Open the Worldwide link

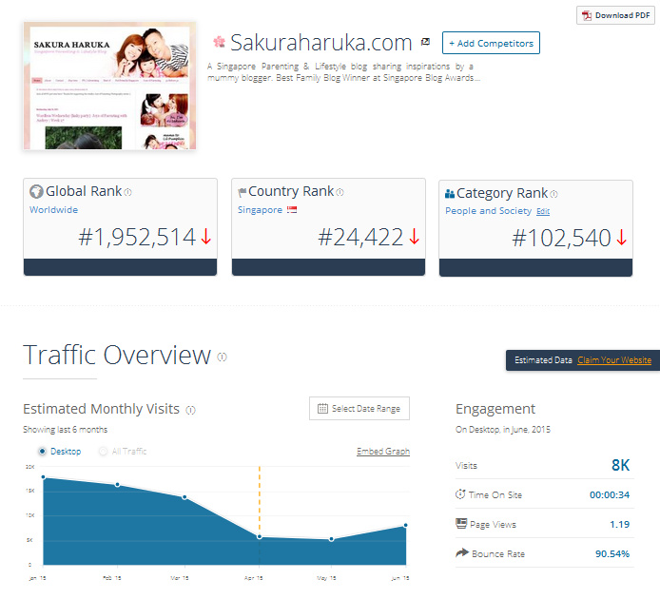tap(53, 209)
